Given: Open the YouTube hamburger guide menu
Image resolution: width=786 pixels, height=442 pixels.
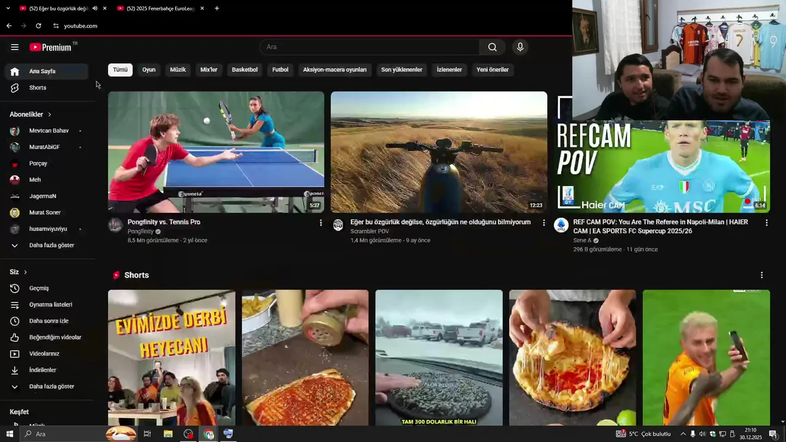Looking at the screenshot, I should click(15, 47).
